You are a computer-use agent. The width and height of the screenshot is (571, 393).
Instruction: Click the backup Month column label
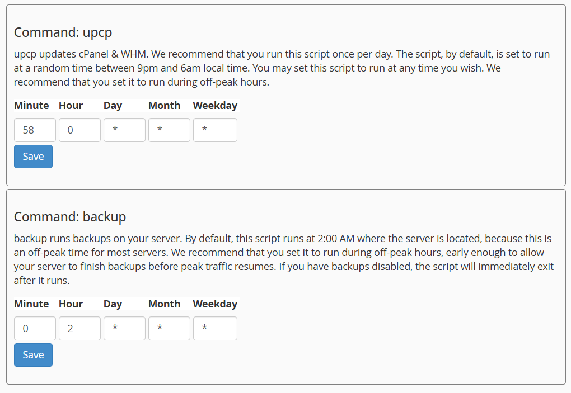pyautogui.click(x=164, y=304)
